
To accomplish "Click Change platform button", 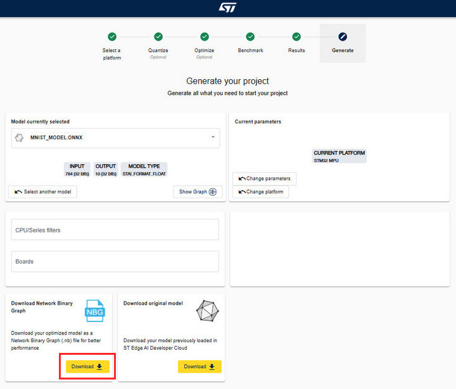I will click(261, 192).
